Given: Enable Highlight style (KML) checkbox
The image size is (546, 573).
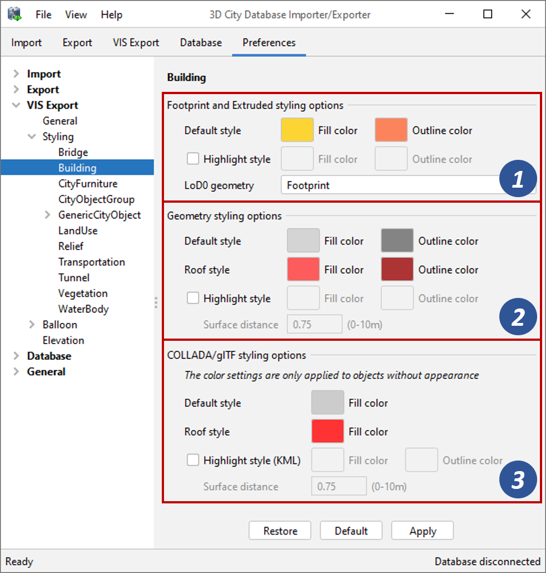Looking at the screenshot, I should [x=193, y=460].
